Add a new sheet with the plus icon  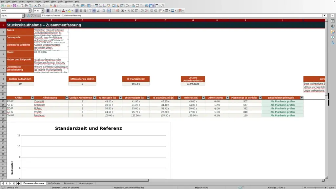pos(19,183)
